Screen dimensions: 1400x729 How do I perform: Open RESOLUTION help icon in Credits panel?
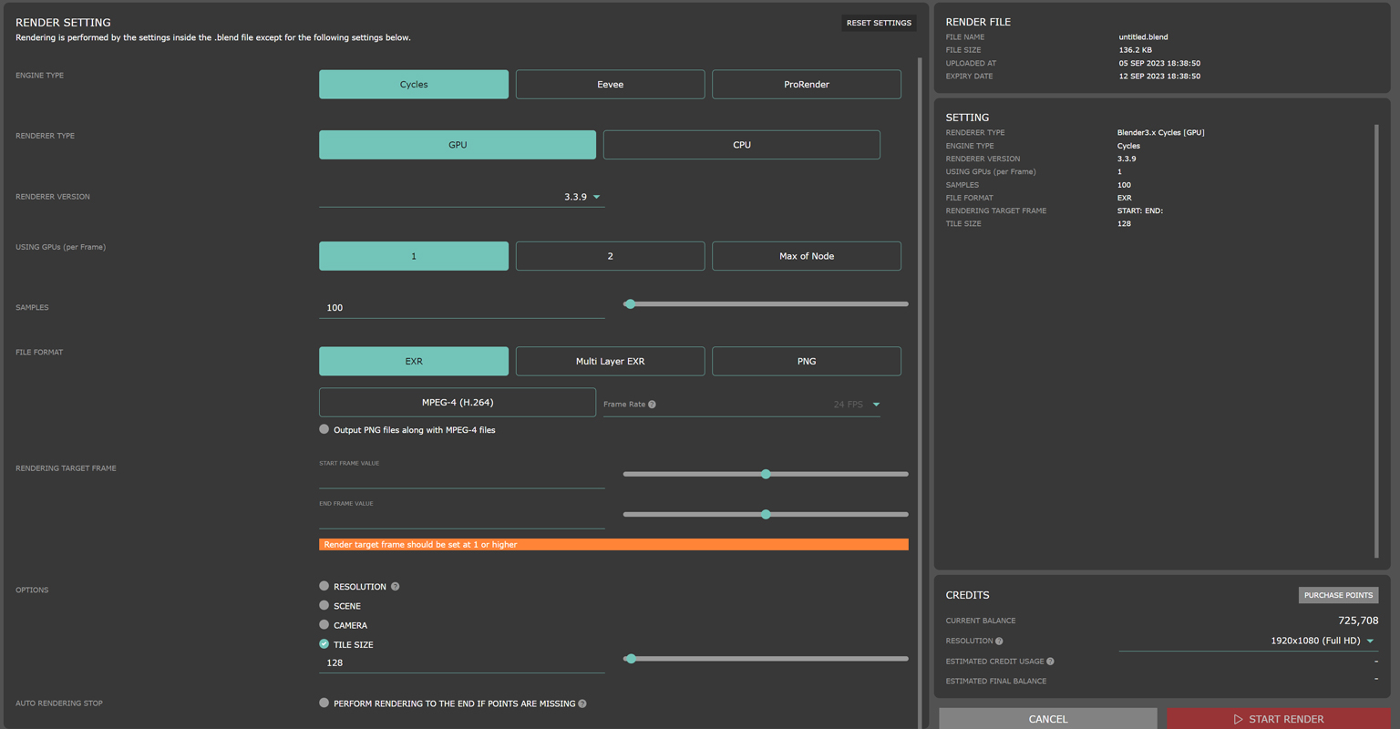coord(997,641)
